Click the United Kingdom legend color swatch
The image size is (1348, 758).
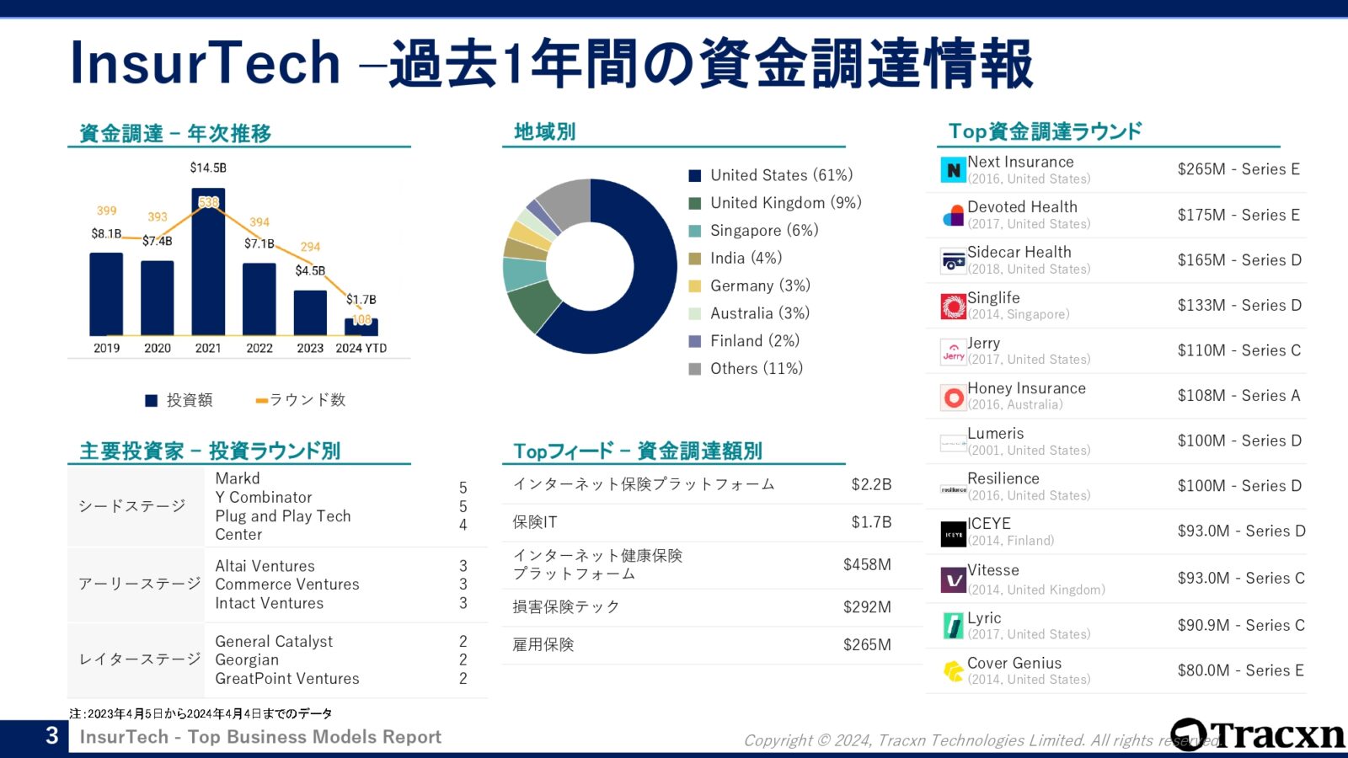[x=695, y=204]
